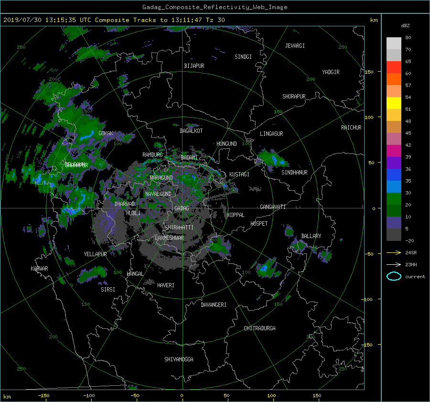
Task: Select the yellow 51 dBZ color swatch
Action: (394, 103)
